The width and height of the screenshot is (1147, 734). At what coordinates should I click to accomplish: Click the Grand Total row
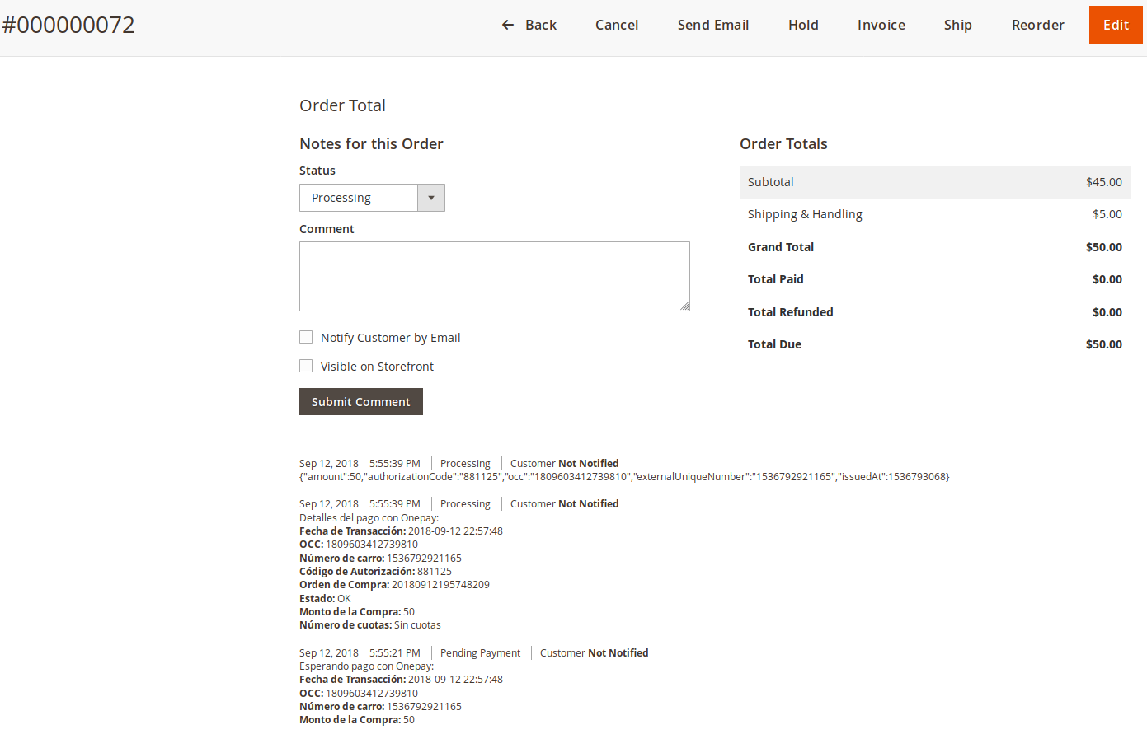pyautogui.click(x=934, y=247)
